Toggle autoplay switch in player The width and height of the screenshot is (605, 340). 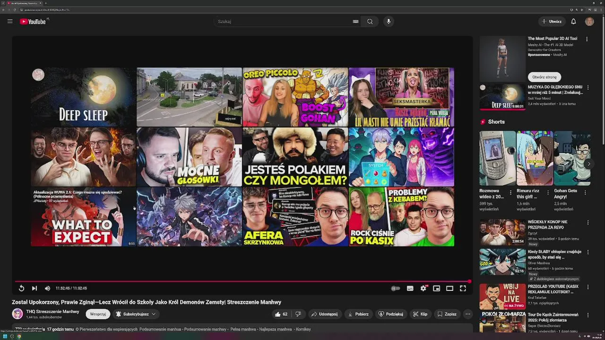tap(396, 288)
